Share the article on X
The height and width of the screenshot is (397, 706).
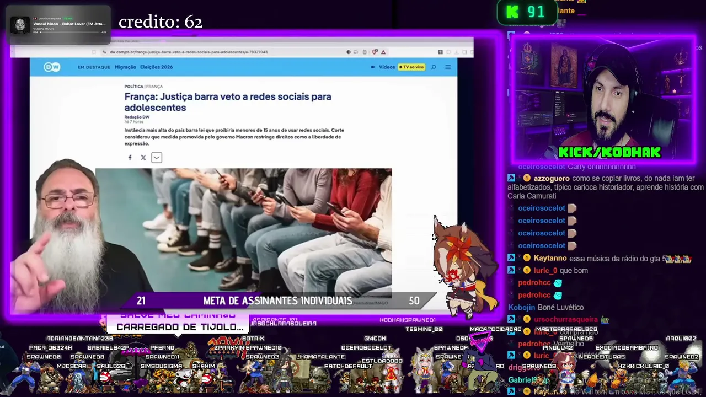(x=143, y=158)
